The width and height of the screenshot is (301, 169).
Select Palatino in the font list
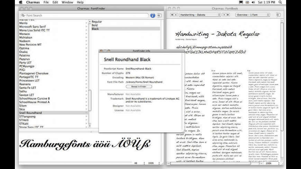(x=25, y=56)
